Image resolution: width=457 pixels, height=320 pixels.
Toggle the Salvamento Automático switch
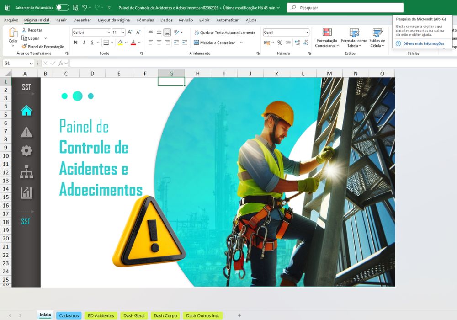tap(62, 8)
